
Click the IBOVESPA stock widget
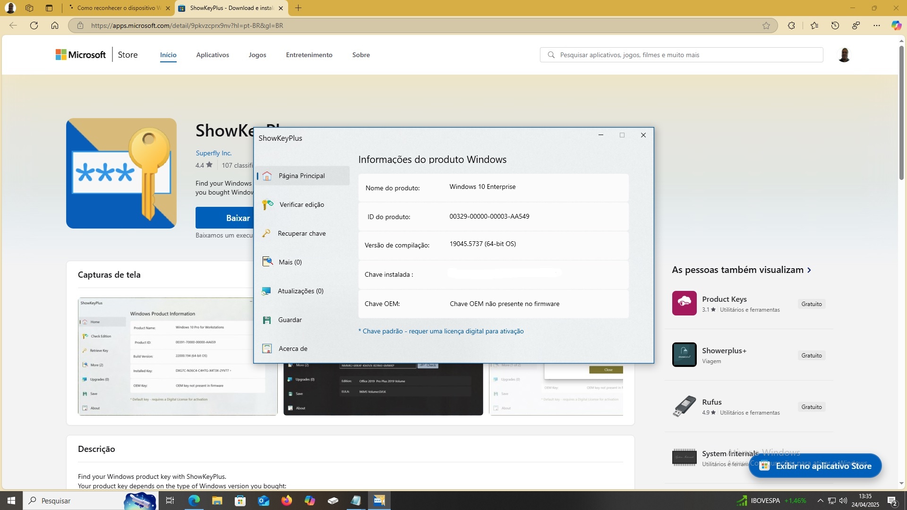[x=771, y=501]
